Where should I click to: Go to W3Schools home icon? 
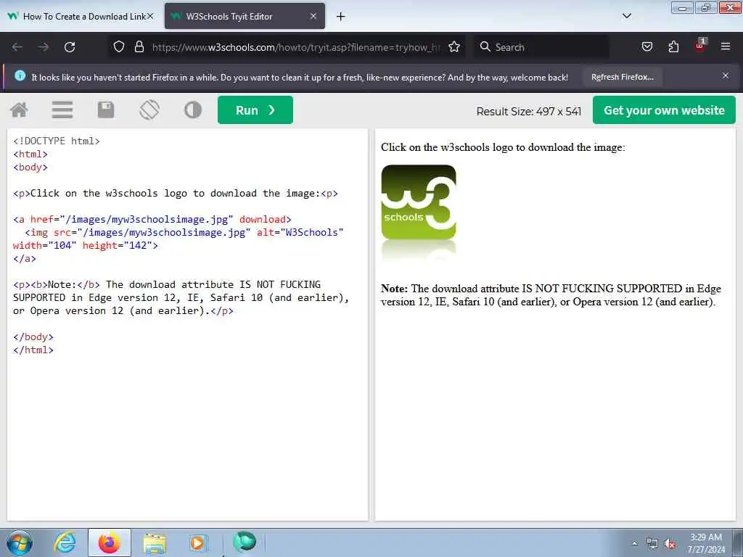19,110
